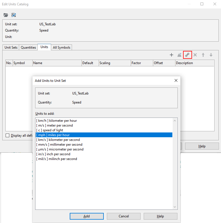Click the plus icon to add unit

172,55
